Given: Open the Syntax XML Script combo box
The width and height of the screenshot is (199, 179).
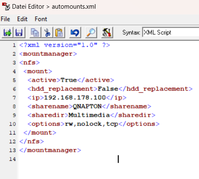Looking at the screenshot, I should coord(171,33).
